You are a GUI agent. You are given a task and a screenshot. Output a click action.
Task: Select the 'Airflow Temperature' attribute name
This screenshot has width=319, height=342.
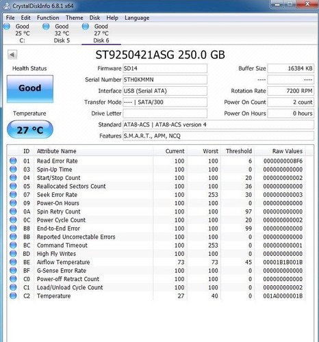pos(63,262)
